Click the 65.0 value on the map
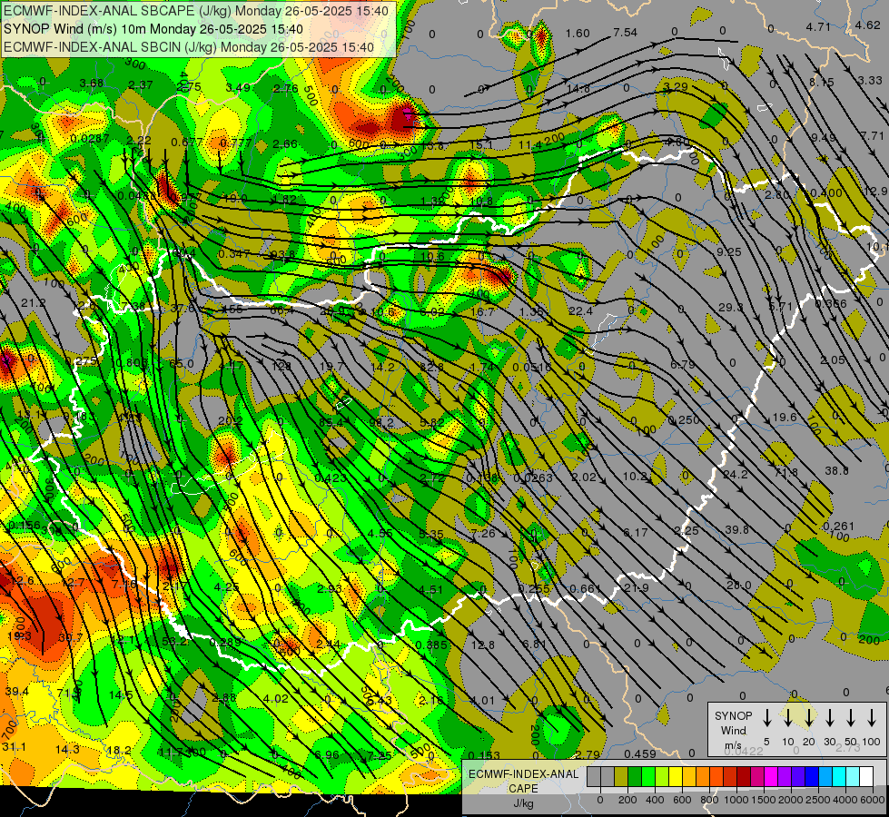 [181, 363]
